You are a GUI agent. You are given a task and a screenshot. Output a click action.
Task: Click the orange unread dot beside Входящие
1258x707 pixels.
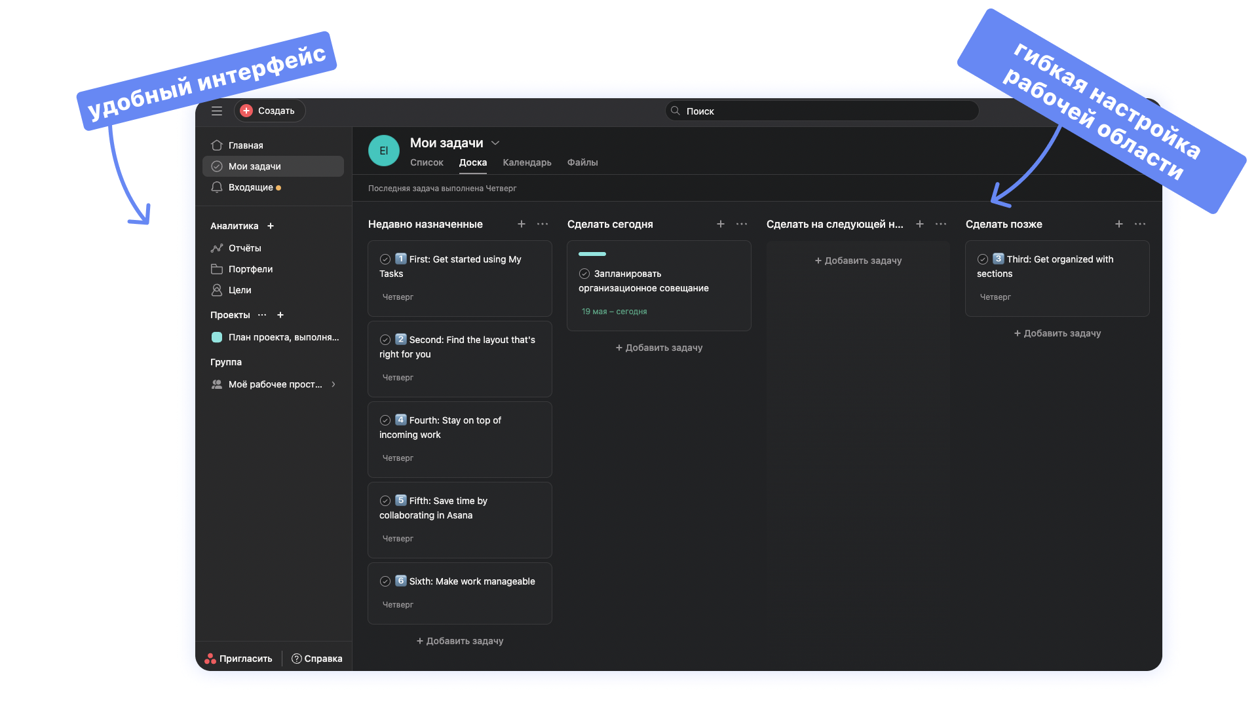278,188
